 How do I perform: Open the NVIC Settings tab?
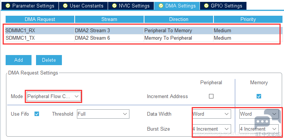pos(131,6)
